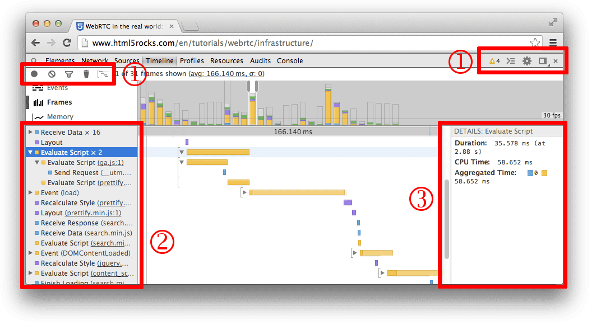Bookmark the page with the star icon
Screen dimensions: 601x335
point(535,43)
